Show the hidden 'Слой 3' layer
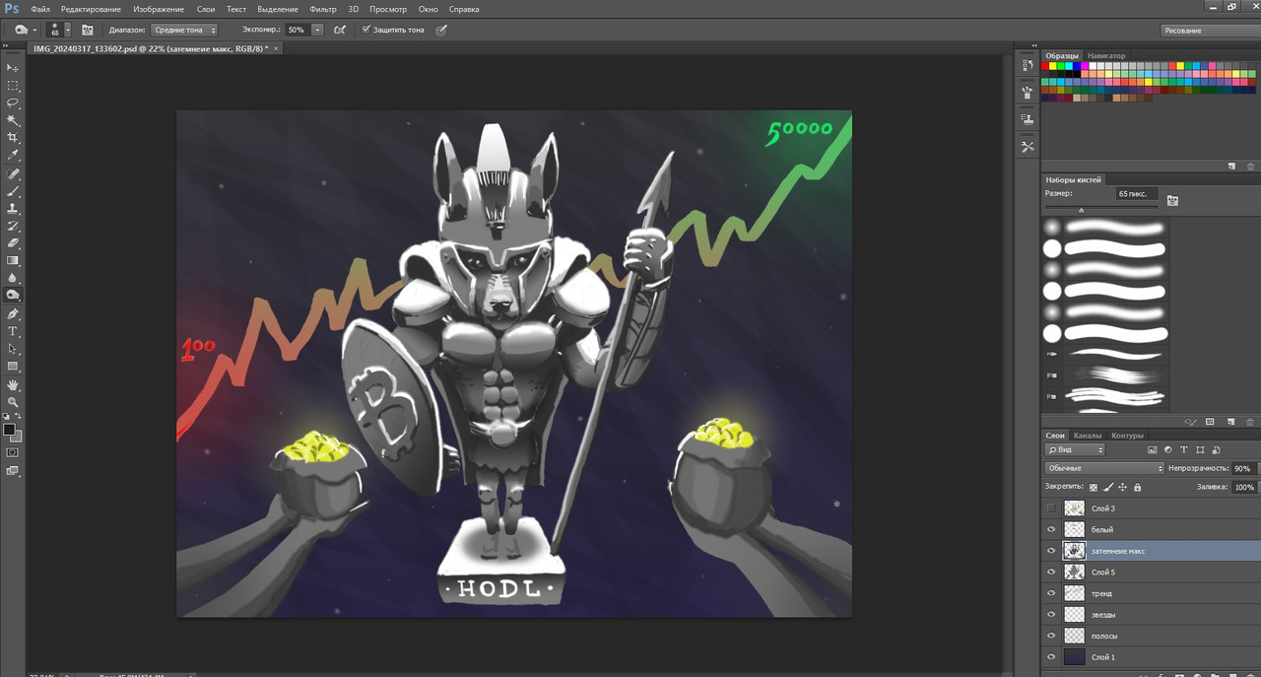Viewport: 1261px width, 677px height. [1051, 508]
